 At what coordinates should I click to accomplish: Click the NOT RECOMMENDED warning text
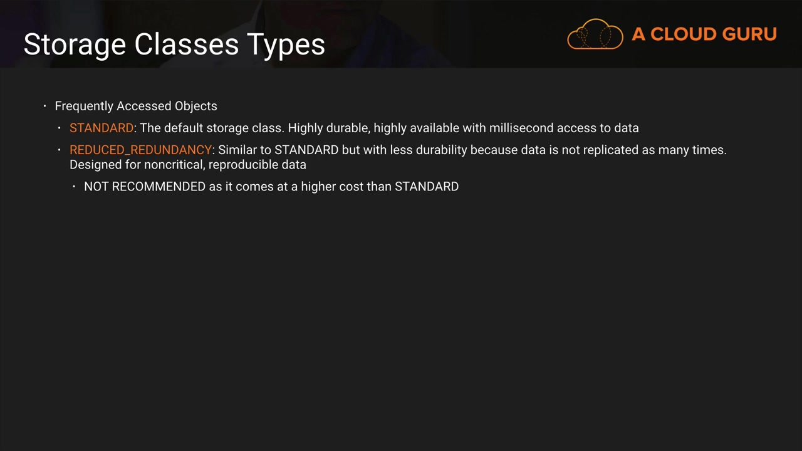point(145,187)
